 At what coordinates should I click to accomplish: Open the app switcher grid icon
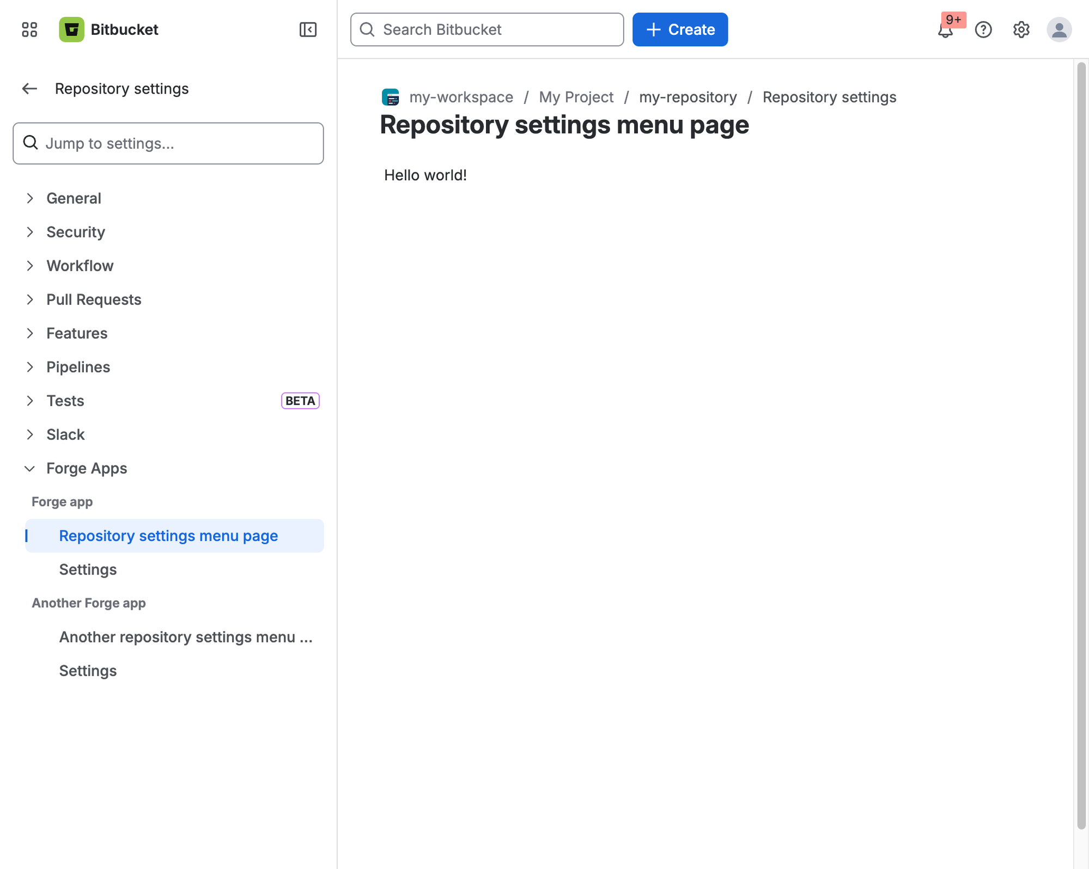[x=29, y=29]
